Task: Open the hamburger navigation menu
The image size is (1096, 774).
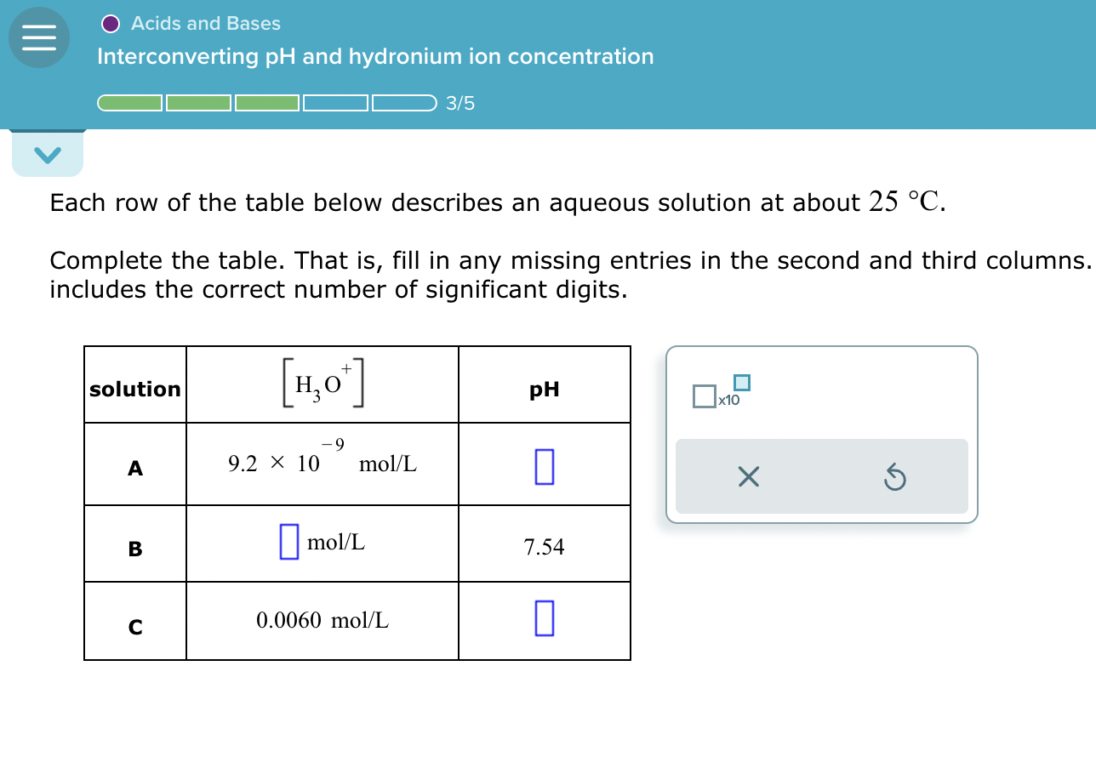Action: click(x=39, y=37)
